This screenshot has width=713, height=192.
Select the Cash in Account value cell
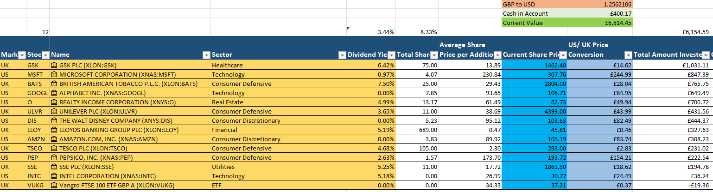point(600,13)
